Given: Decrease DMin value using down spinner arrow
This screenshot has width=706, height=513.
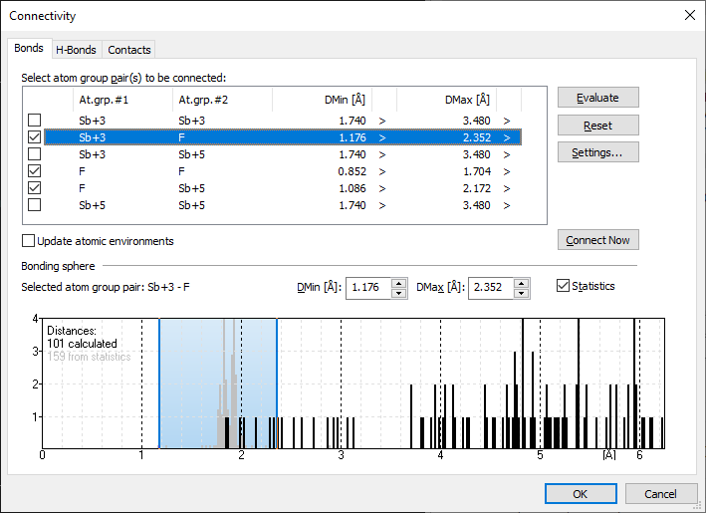Looking at the screenshot, I should click(399, 293).
